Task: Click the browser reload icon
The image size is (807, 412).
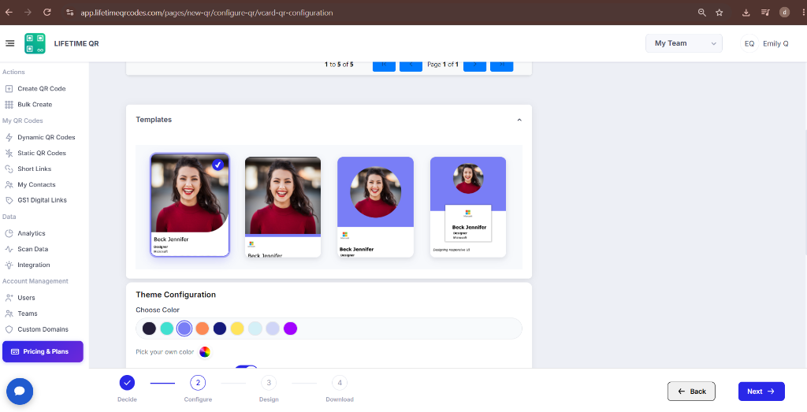Action: 46,13
